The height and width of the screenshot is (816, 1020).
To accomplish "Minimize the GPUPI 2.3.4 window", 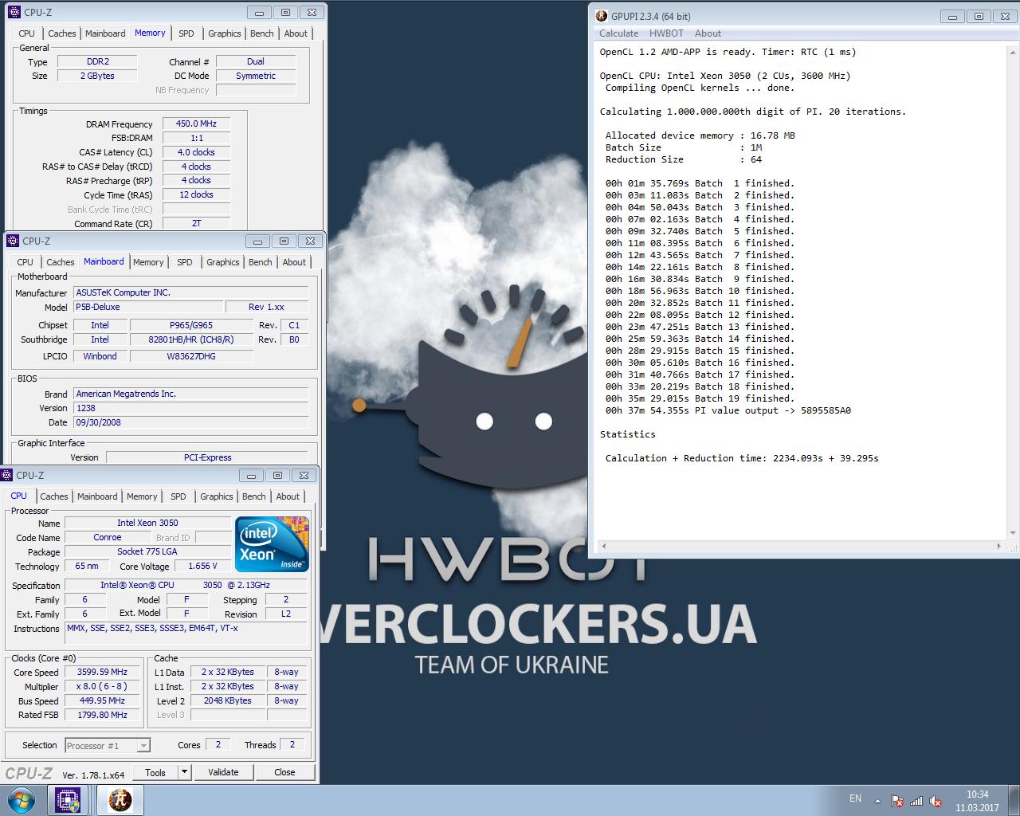I will pyautogui.click(x=951, y=16).
